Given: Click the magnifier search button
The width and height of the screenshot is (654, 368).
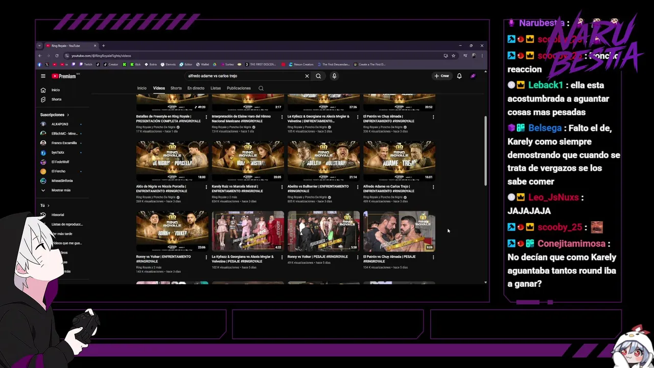Looking at the screenshot, I should click(x=318, y=76).
